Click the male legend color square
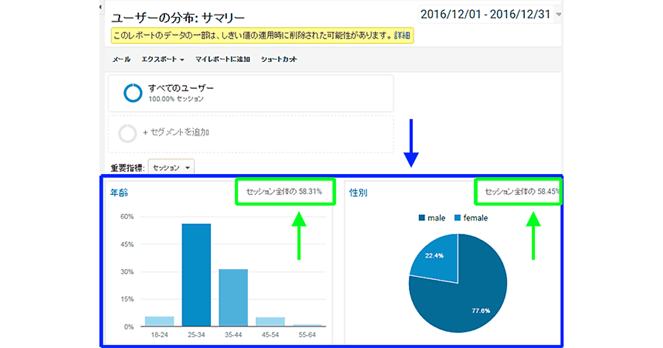663x348 pixels. click(x=422, y=218)
